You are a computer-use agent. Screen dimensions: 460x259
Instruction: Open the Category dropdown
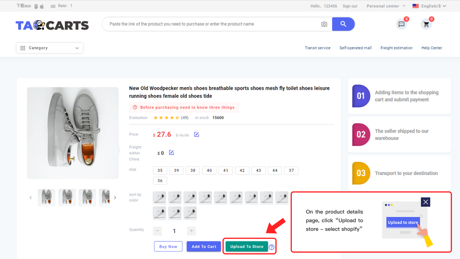click(49, 48)
